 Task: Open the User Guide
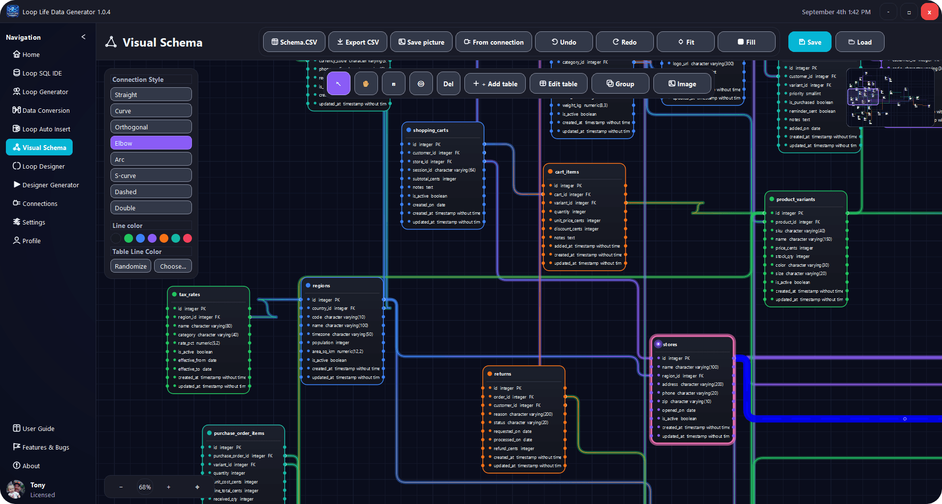[33, 428]
